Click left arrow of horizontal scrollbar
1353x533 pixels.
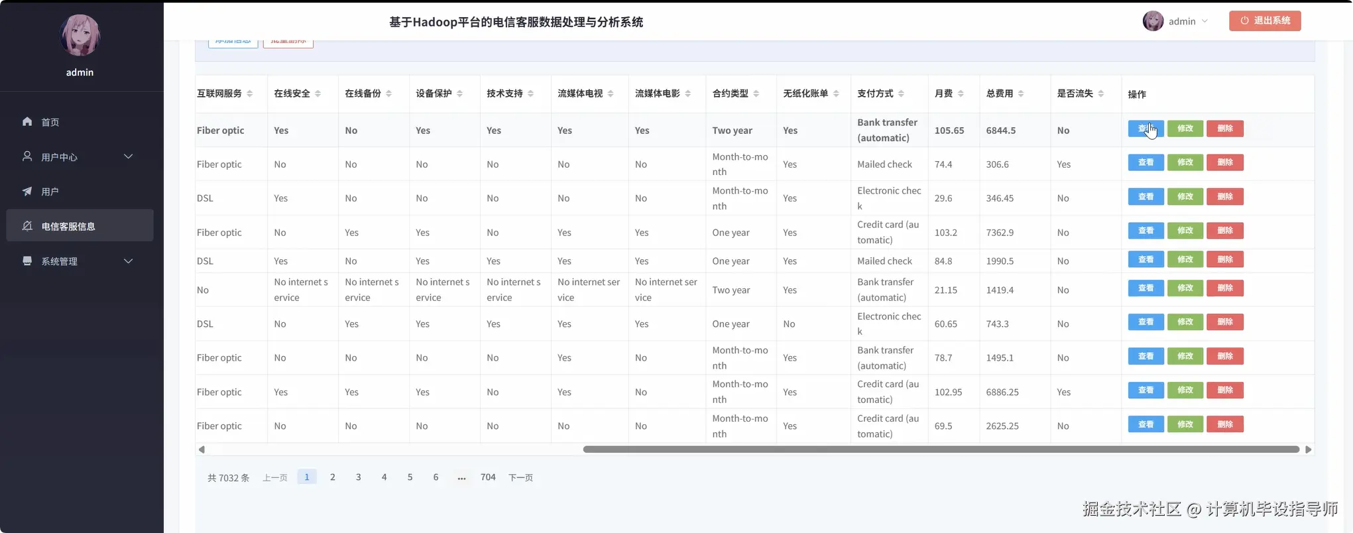[202, 449]
